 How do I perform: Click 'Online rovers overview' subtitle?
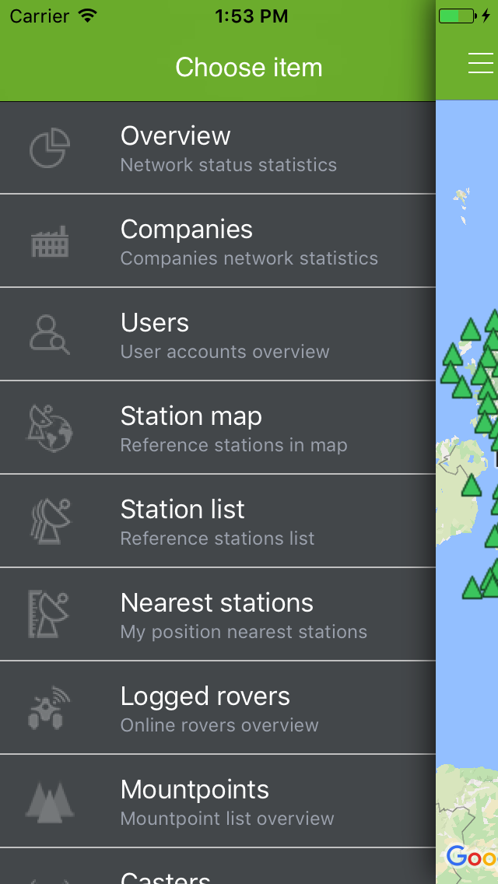pyautogui.click(x=219, y=725)
